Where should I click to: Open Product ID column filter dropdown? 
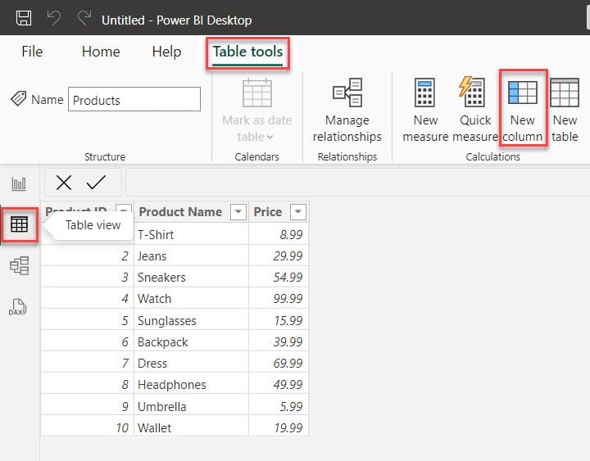click(x=124, y=211)
